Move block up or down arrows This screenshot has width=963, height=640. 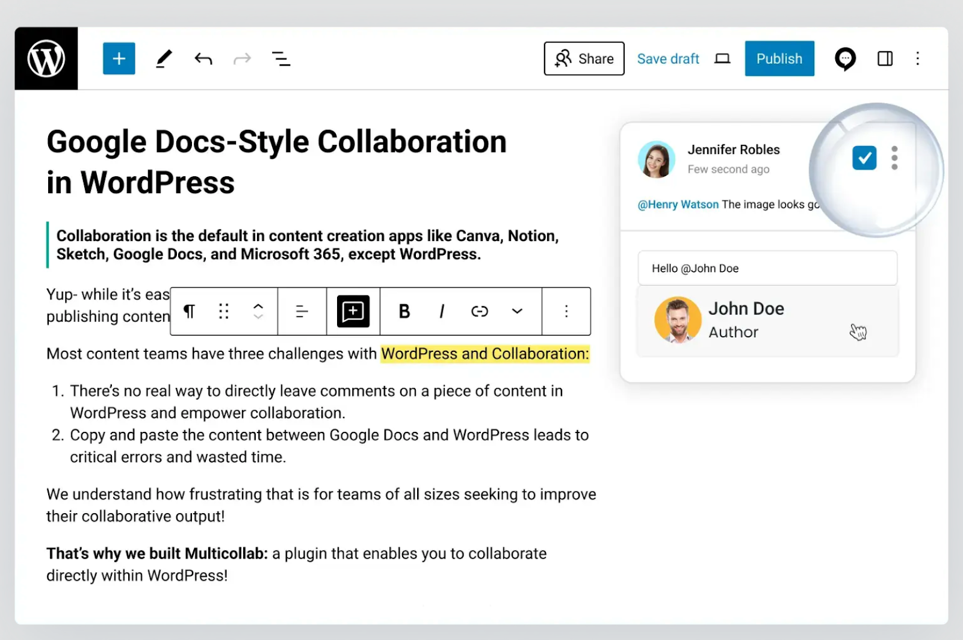pyautogui.click(x=258, y=311)
